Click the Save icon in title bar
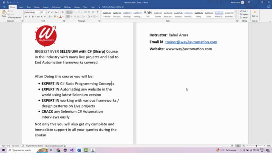The width and height of the screenshot is (272, 153). pyautogui.click(x=4, y=3)
